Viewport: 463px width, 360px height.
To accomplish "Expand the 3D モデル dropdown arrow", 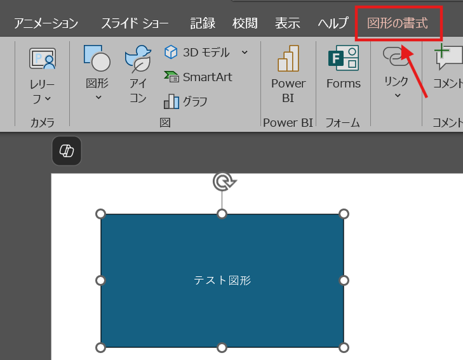I will click(245, 53).
